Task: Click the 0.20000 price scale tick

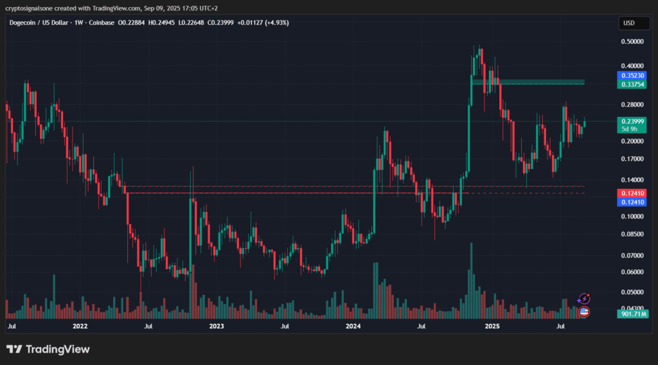Action: (632, 141)
